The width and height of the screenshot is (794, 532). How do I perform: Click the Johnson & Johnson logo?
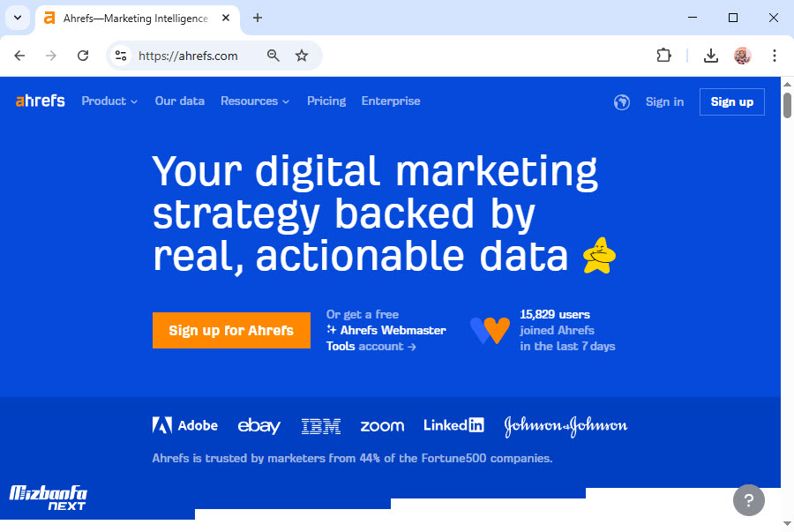[x=566, y=426]
